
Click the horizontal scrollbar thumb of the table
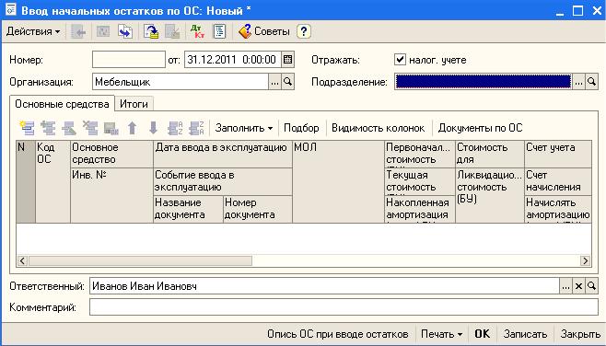coord(140,260)
